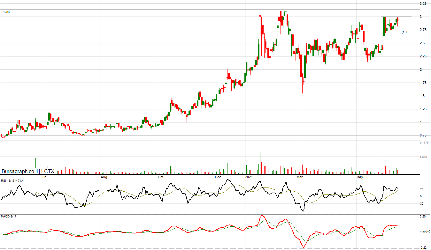Select the RSI 70 level label
The width and height of the screenshot is (431, 250).
pyautogui.click(x=422, y=189)
